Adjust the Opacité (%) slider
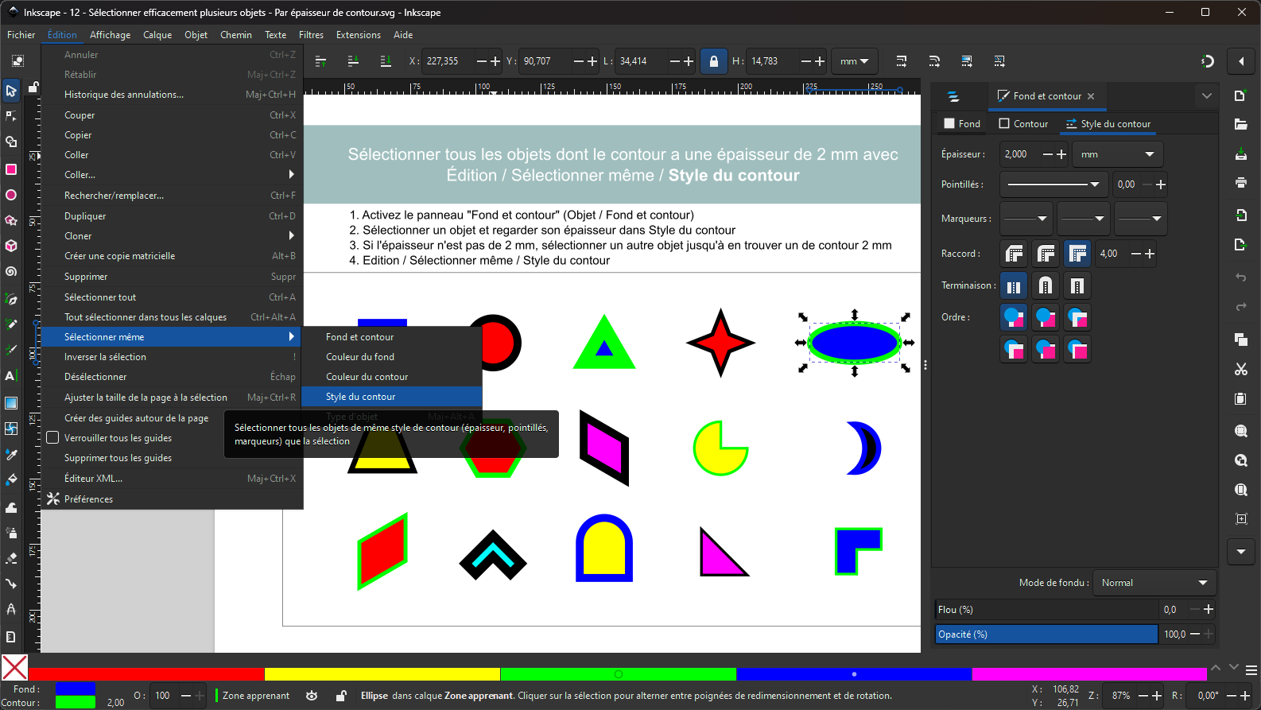The image size is (1261, 710). coord(1046,634)
